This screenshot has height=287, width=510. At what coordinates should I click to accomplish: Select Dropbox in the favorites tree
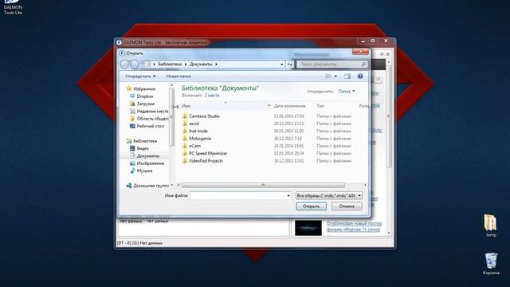tap(144, 96)
